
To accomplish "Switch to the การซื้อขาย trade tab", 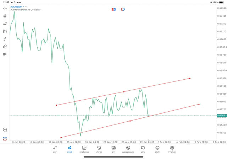I will pyautogui.click(x=84, y=149).
